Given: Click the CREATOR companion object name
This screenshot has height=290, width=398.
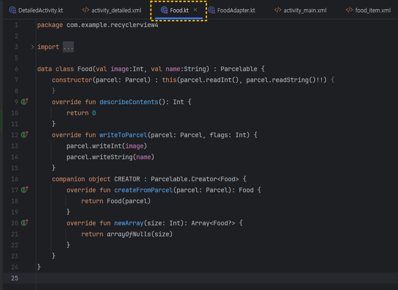Looking at the screenshot, I should 127,179.
